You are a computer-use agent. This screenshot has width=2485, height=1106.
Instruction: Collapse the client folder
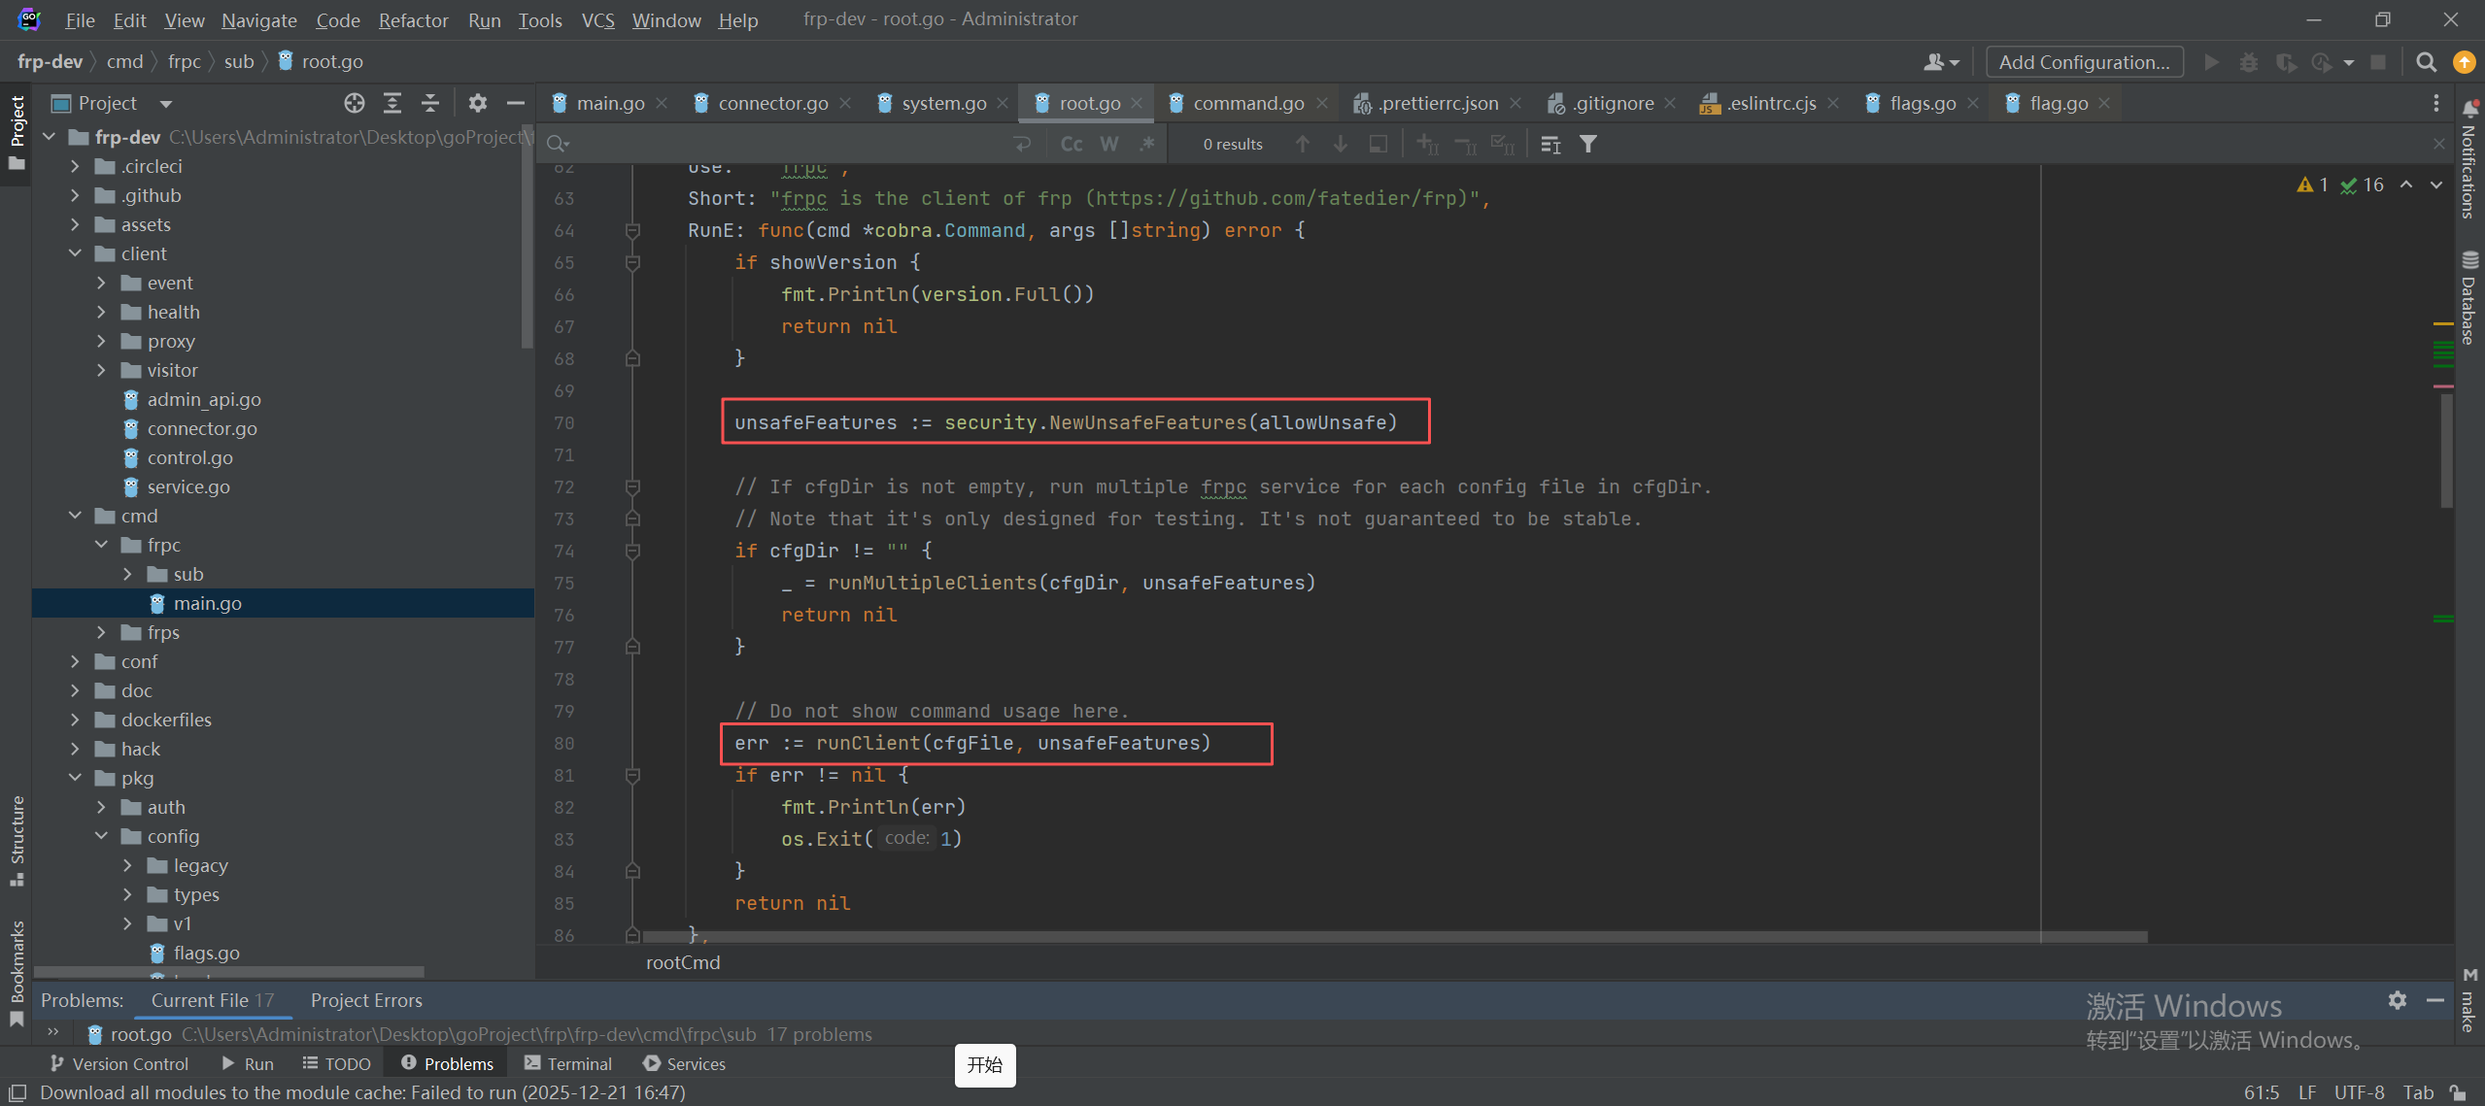pos(76,253)
